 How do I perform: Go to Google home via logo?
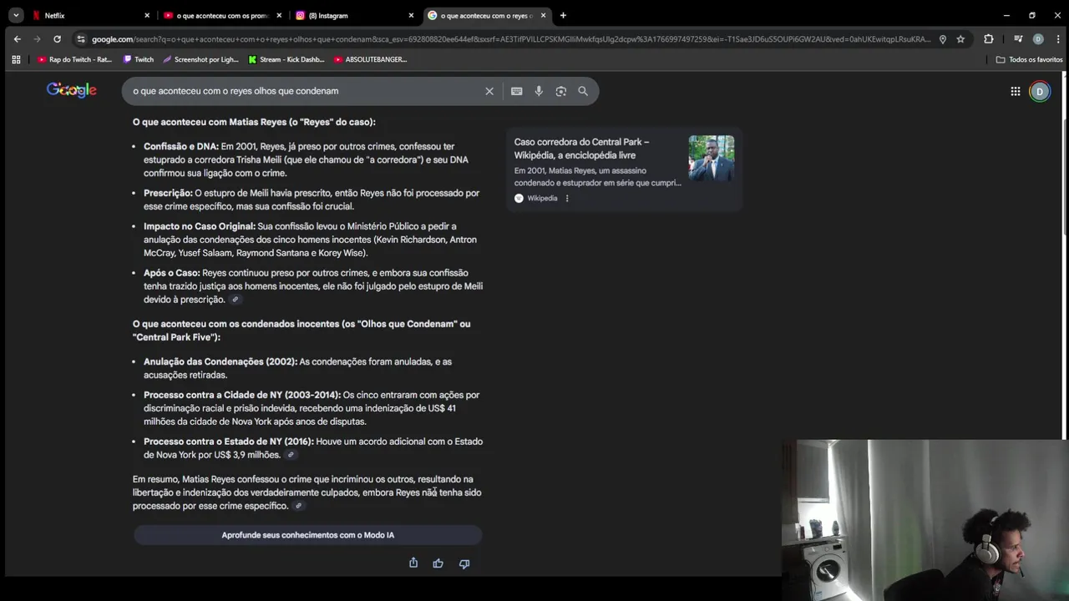pyautogui.click(x=71, y=90)
